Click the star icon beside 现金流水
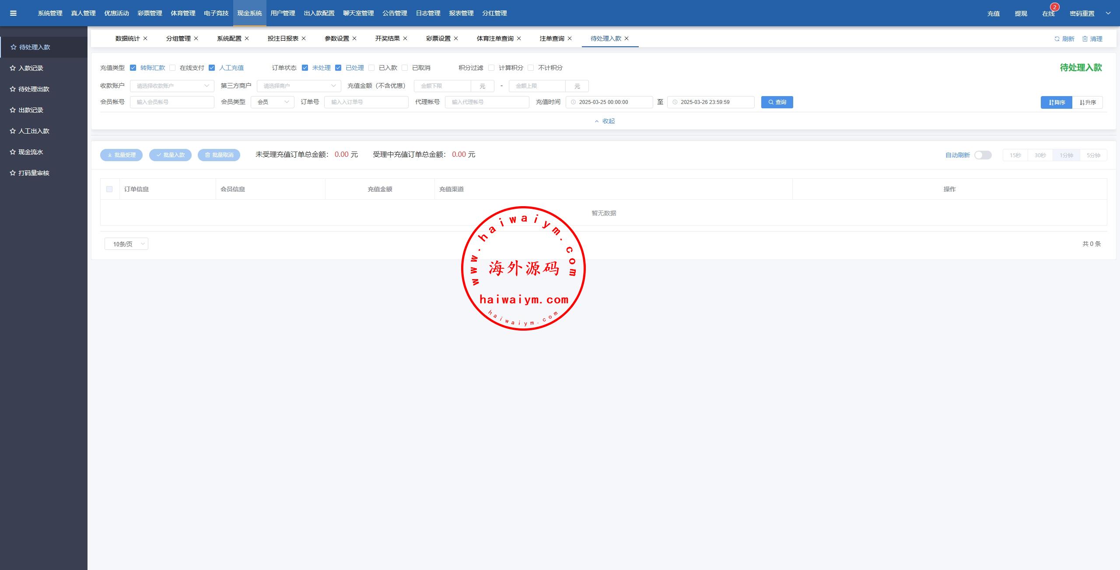 tap(13, 152)
